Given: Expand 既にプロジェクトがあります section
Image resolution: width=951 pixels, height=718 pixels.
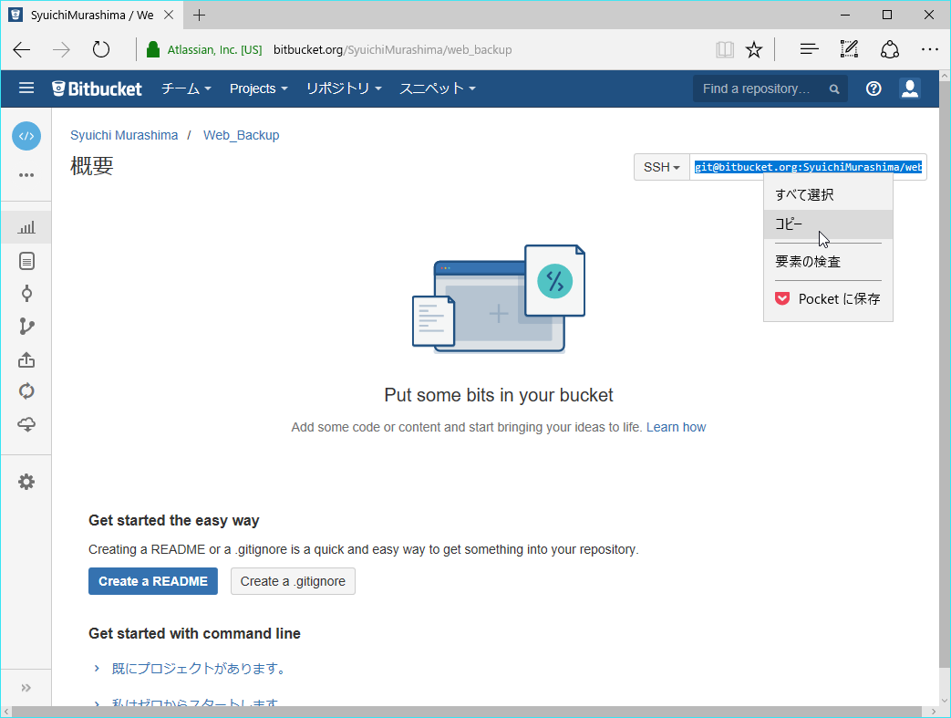Looking at the screenshot, I should [x=191, y=669].
